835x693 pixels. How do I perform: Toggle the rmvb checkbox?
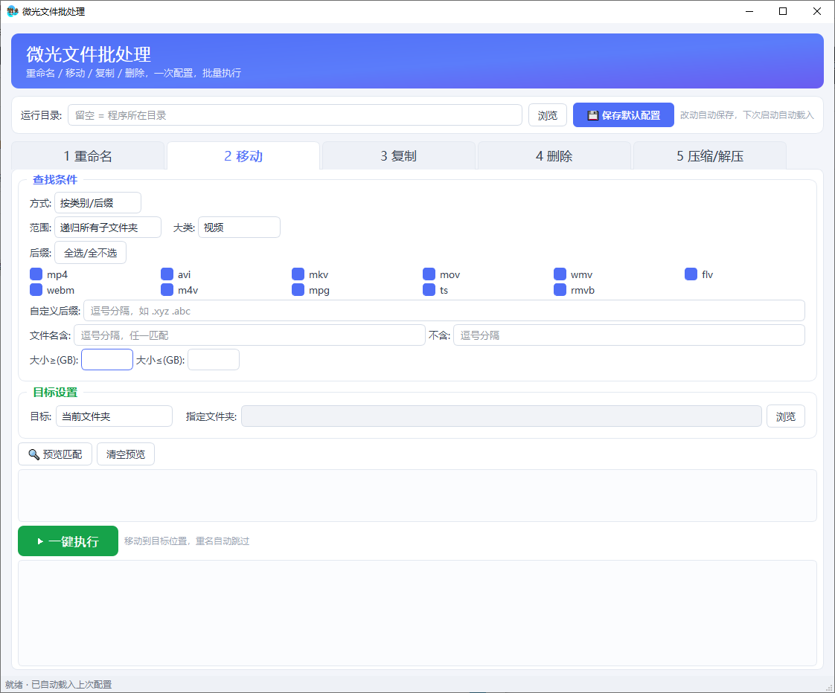560,289
